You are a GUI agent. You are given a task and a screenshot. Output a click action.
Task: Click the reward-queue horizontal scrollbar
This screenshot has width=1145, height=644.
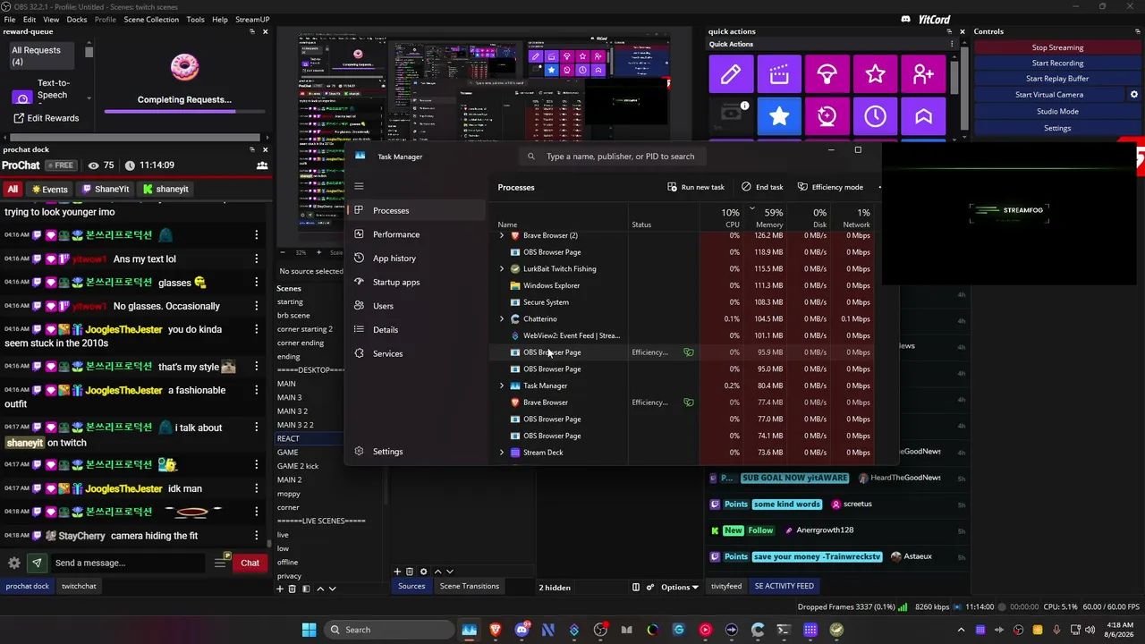[x=133, y=138]
